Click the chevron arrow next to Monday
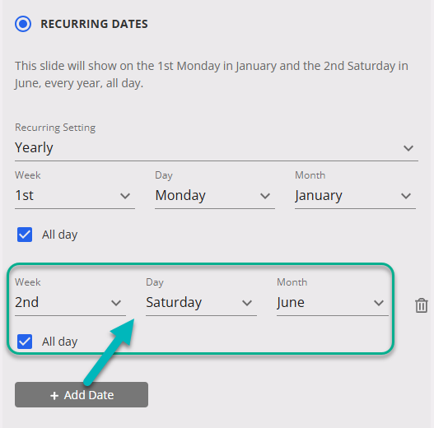Viewport: 434px width, 428px height. point(265,196)
